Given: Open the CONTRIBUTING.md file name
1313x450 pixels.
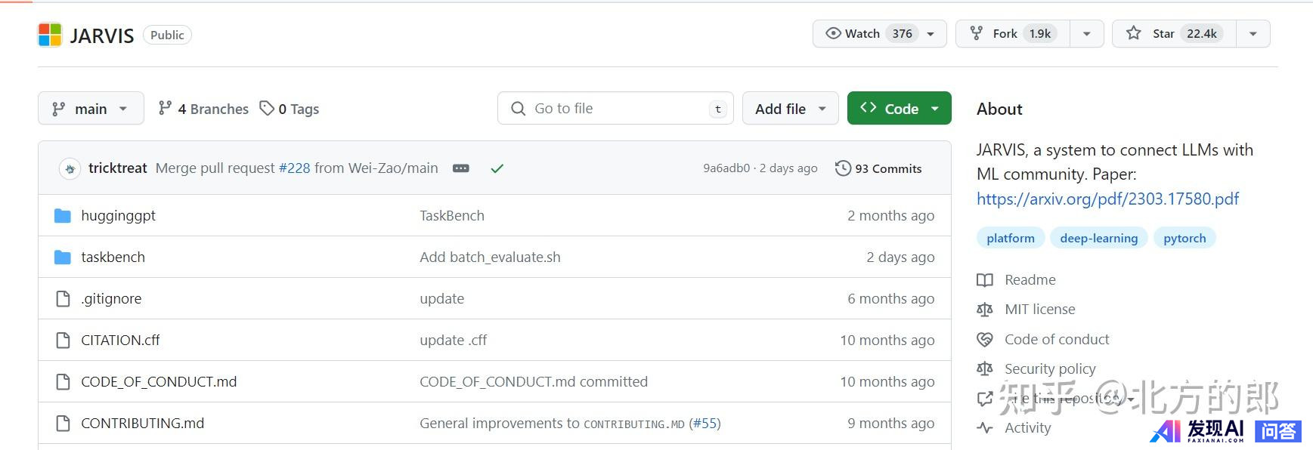Looking at the screenshot, I should tap(143, 424).
